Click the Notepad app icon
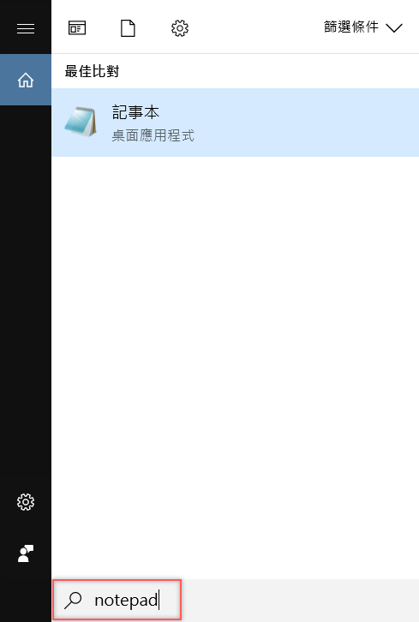Viewport: 419px width, 622px height. [81, 122]
